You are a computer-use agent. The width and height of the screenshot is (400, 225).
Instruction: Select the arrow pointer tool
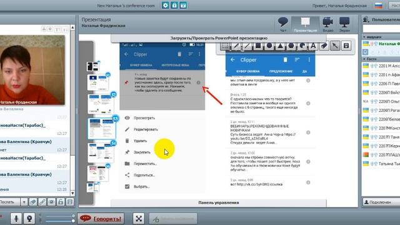(335, 46)
